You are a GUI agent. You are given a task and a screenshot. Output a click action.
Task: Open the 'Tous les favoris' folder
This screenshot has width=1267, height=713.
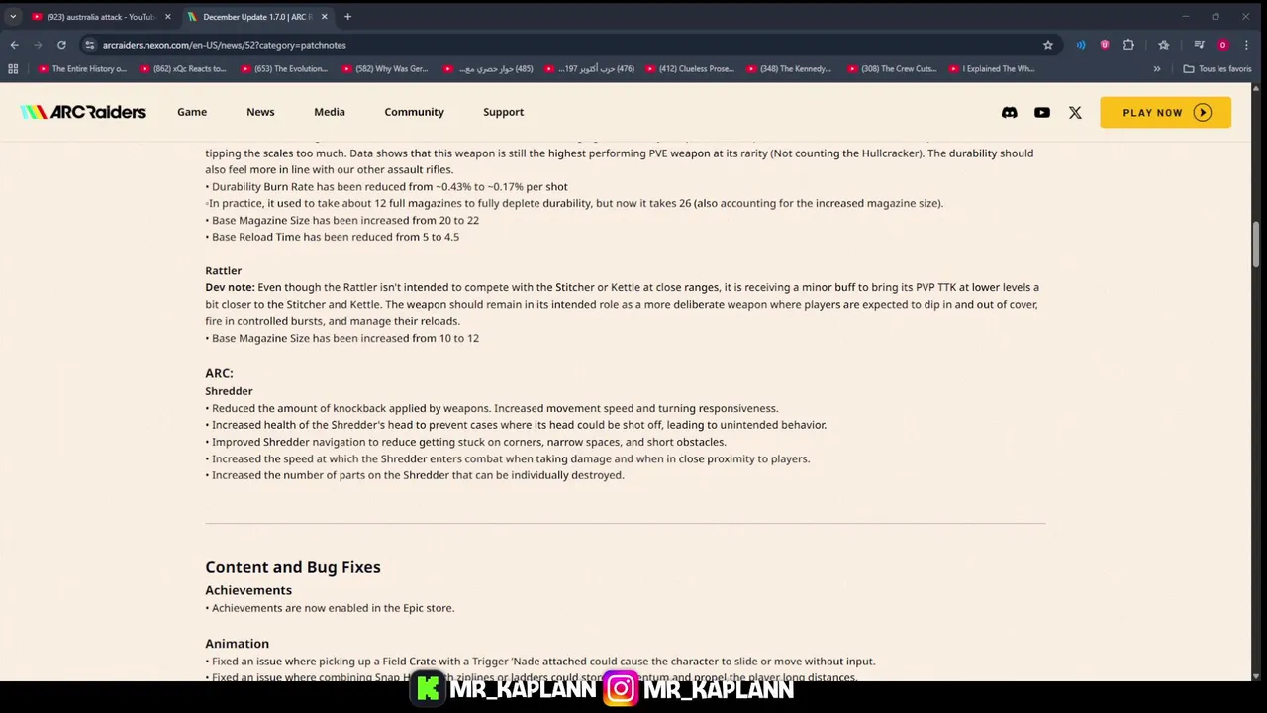(x=1217, y=69)
